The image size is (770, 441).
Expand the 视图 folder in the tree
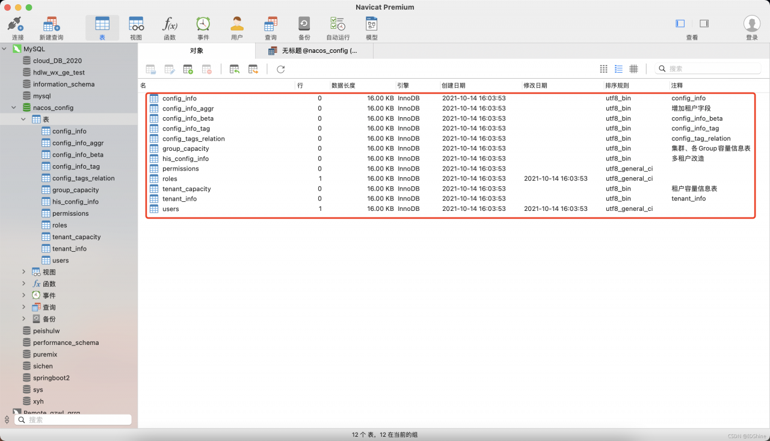[23, 272]
